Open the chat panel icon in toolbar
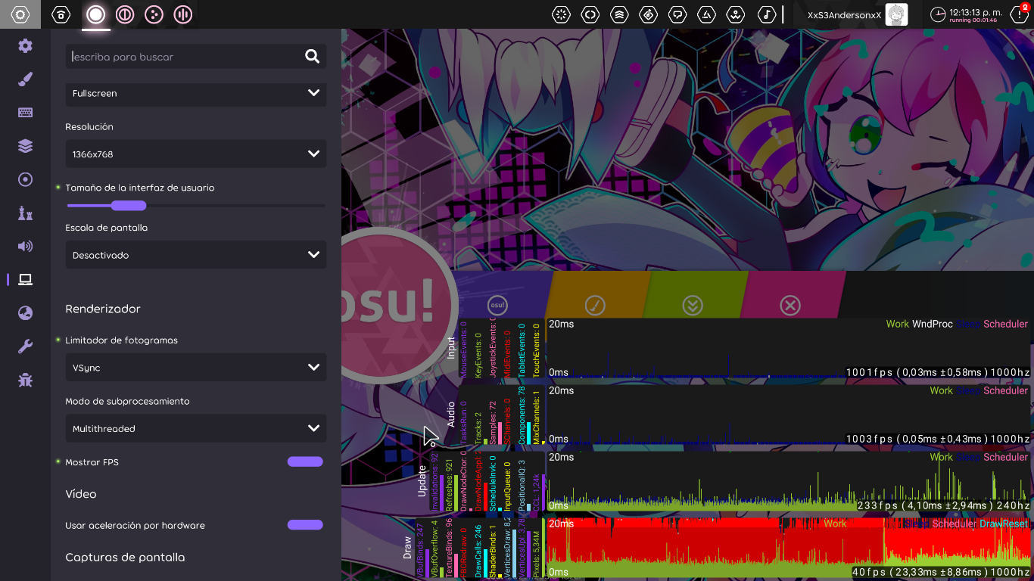 click(x=677, y=14)
